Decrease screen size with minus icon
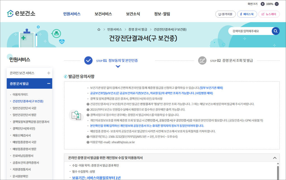286x180 pixels. [277, 4]
